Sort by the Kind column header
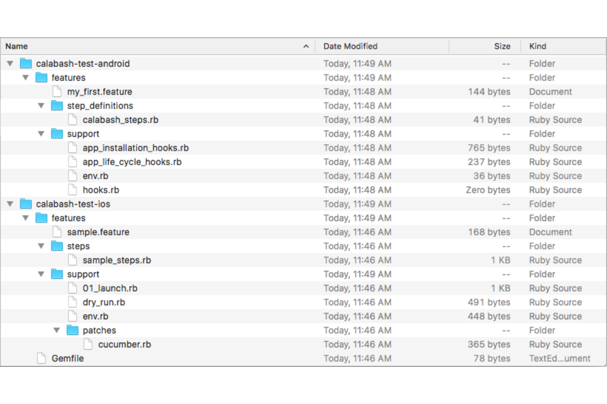Screen dimensions: 607x404 pos(564,46)
